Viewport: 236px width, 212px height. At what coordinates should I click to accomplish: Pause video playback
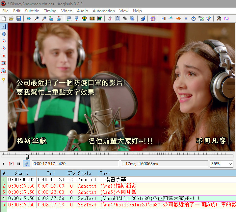tap(19, 164)
